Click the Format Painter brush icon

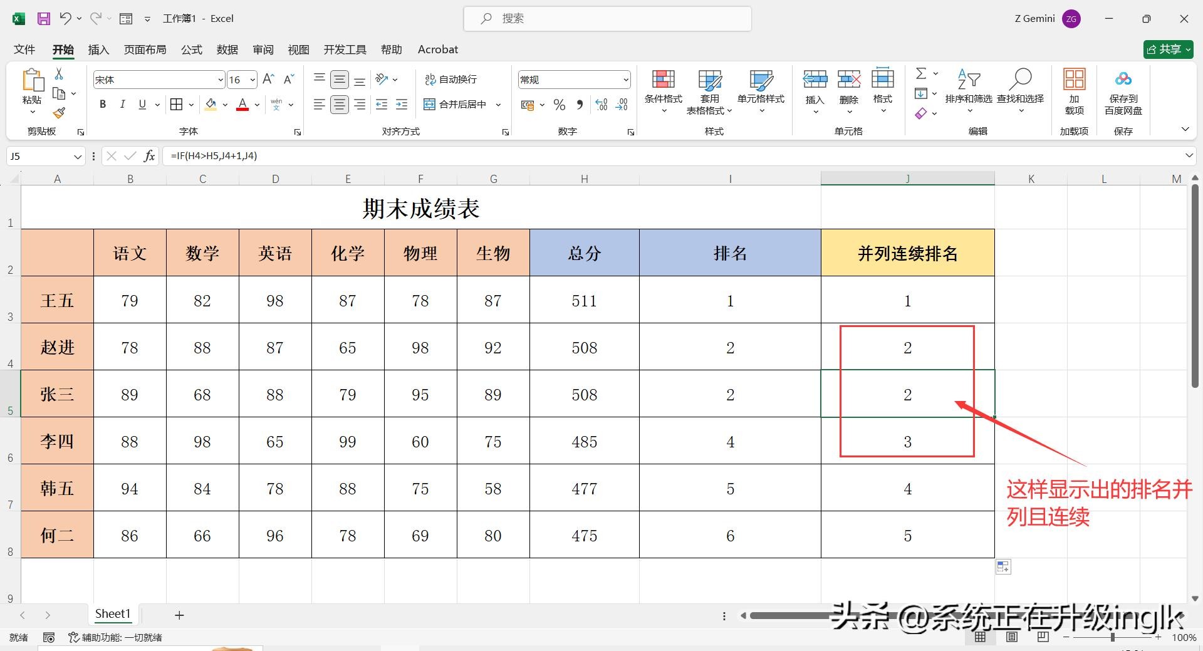tap(59, 113)
